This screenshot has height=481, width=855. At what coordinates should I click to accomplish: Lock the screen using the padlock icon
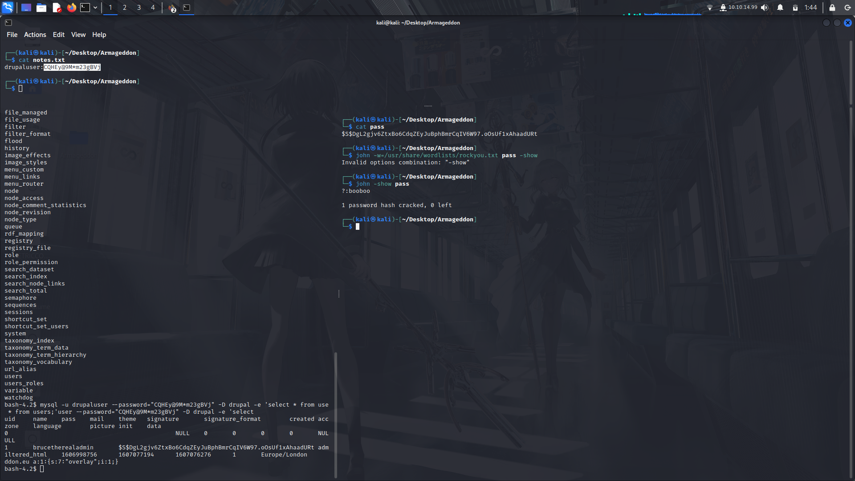(832, 7)
